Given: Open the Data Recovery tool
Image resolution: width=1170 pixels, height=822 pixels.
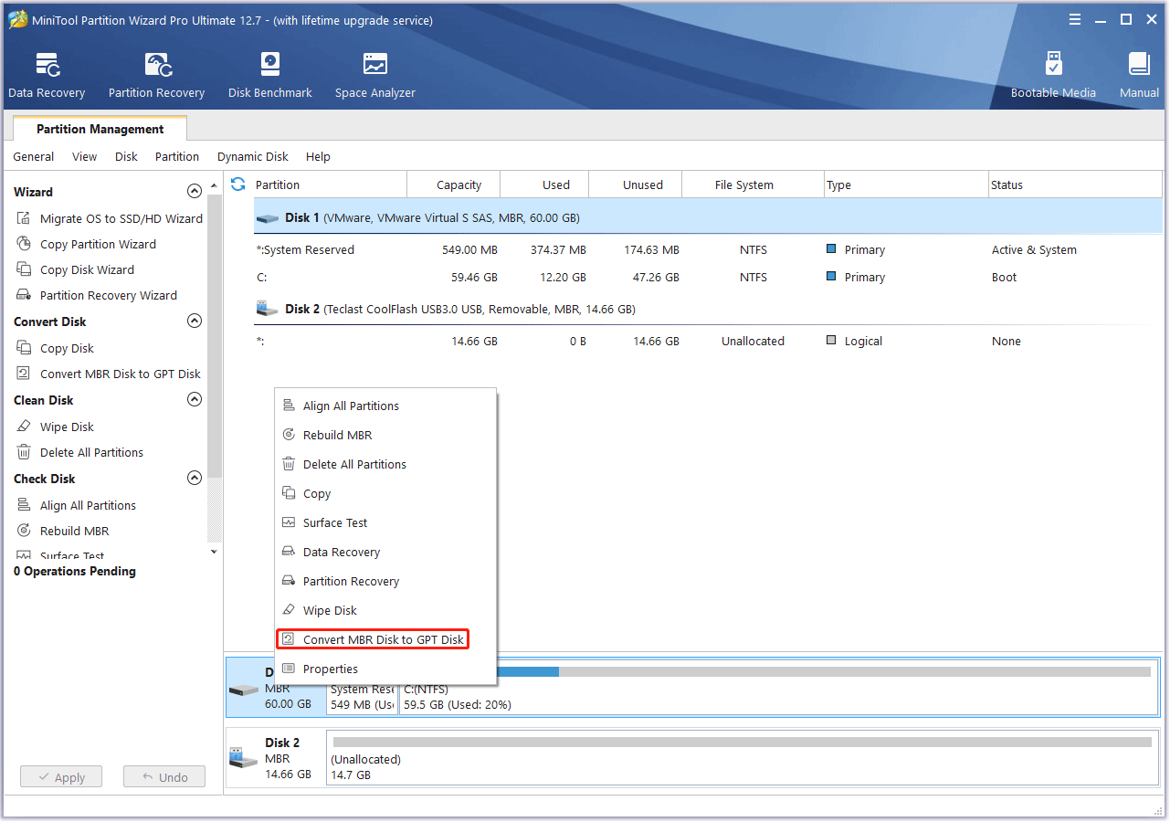Looking at the screenshot, I should click(x=47, y=71).
